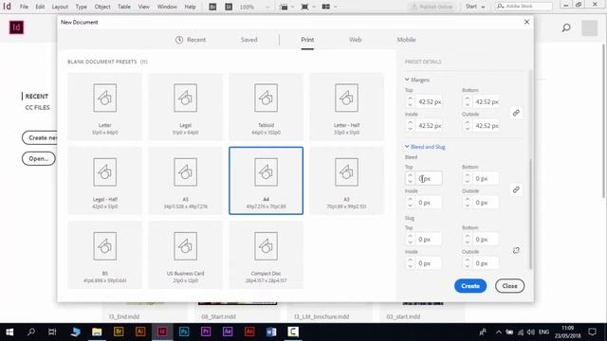
Task: Collapse the Bleed and Slug section
Action: click(x=425, y=147)
